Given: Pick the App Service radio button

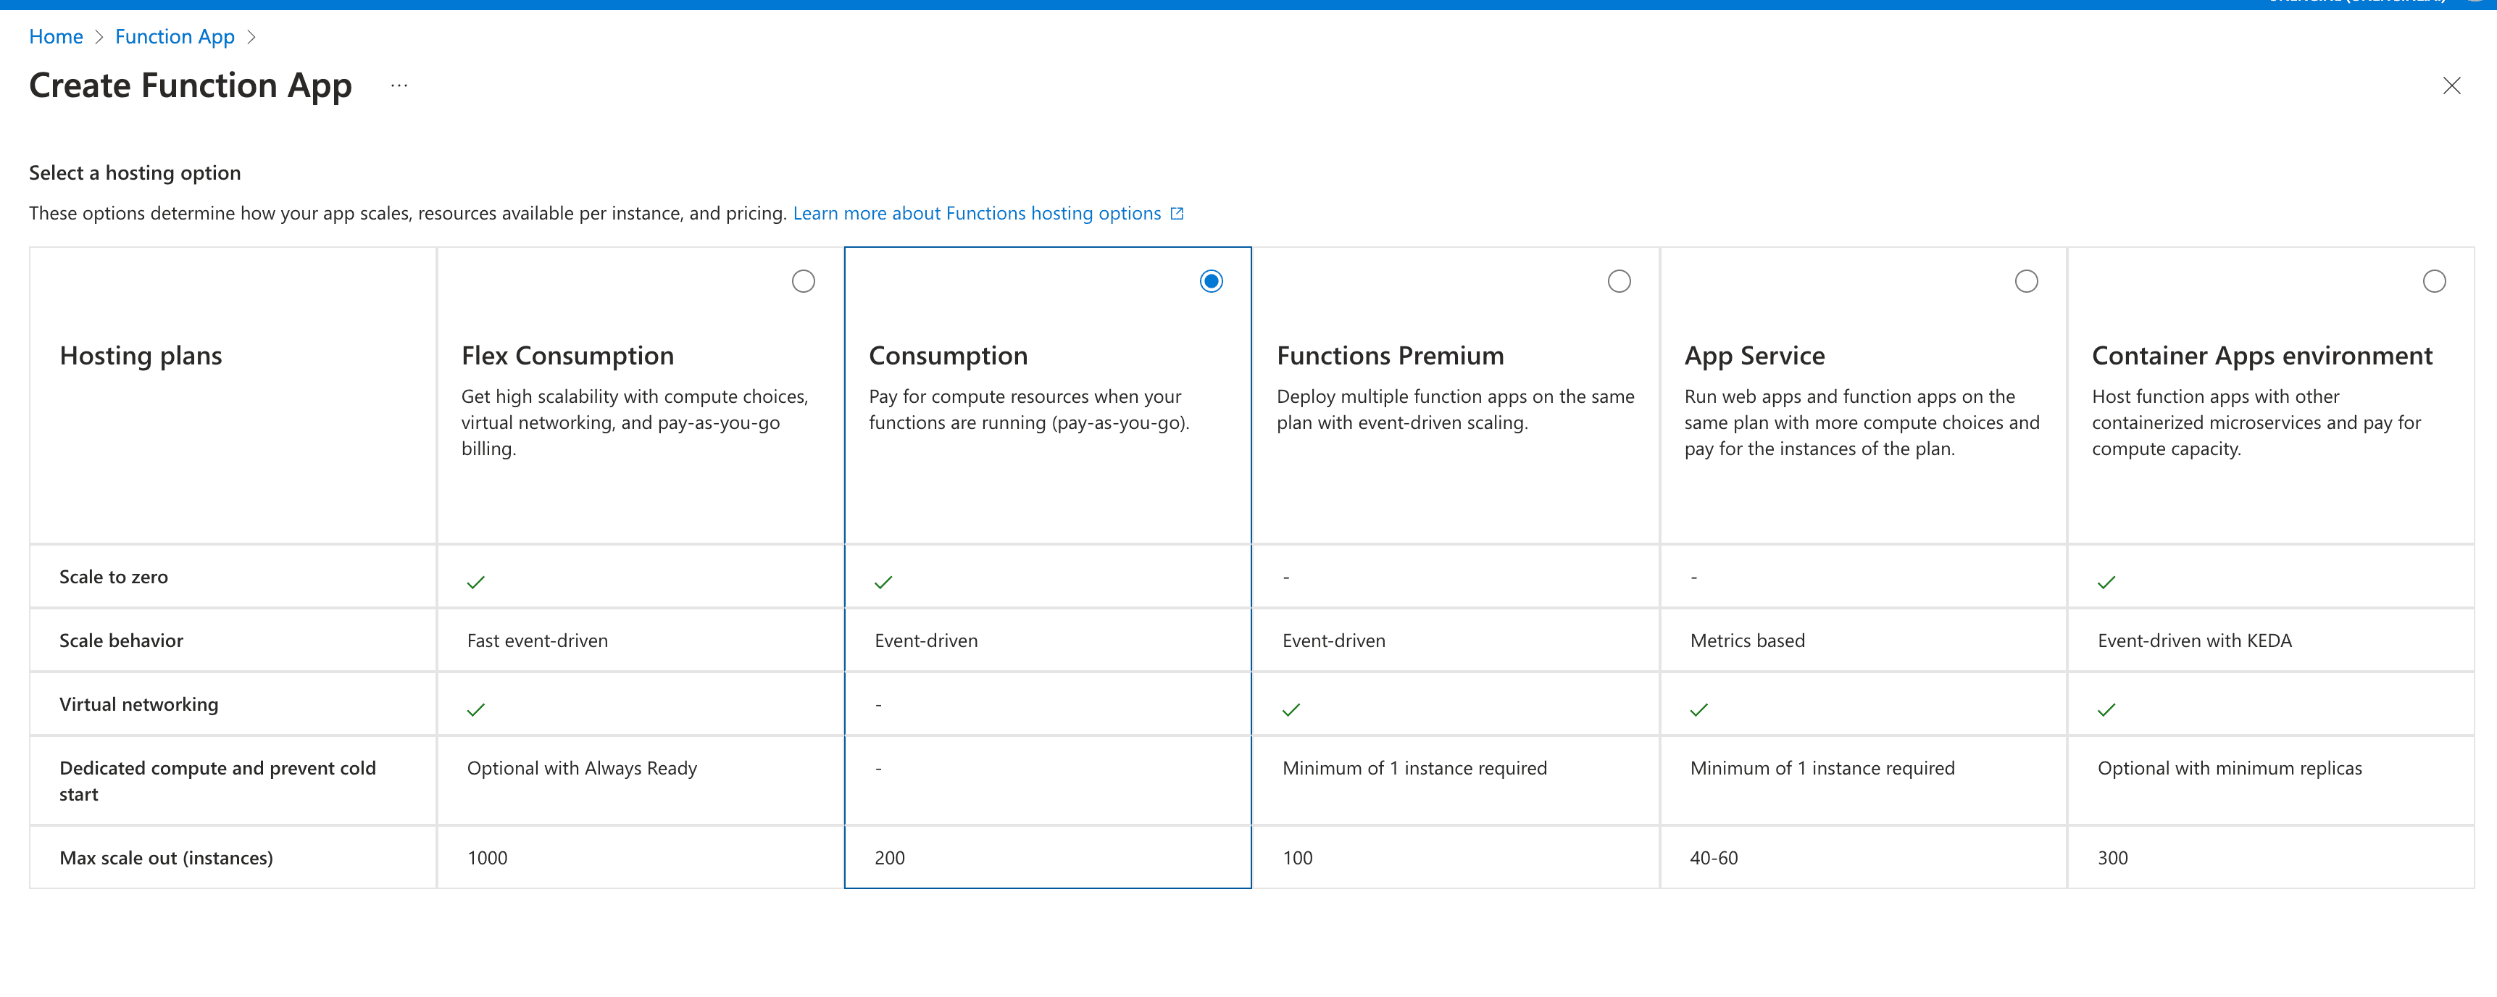Looking at the screenshot, I should (2026, 281).
